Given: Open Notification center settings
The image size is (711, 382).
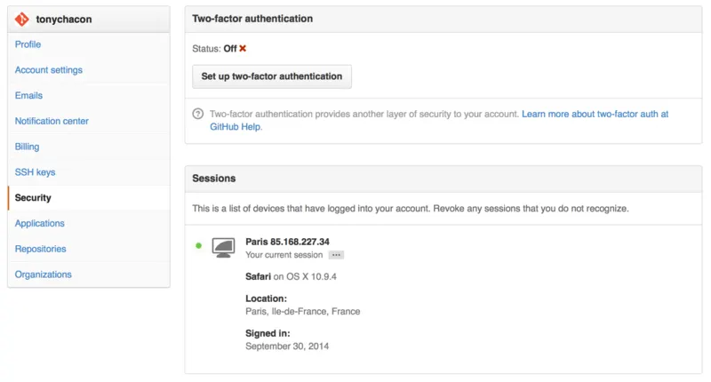Looking at the screenshot, I should click(52, 121).
